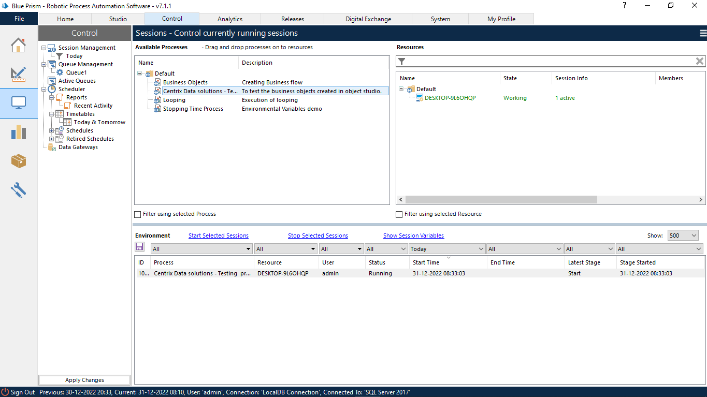Open the Show sessions count dropdown
Image resolution: width=707 pixels, height=397 pixels.
click(683, 235)
